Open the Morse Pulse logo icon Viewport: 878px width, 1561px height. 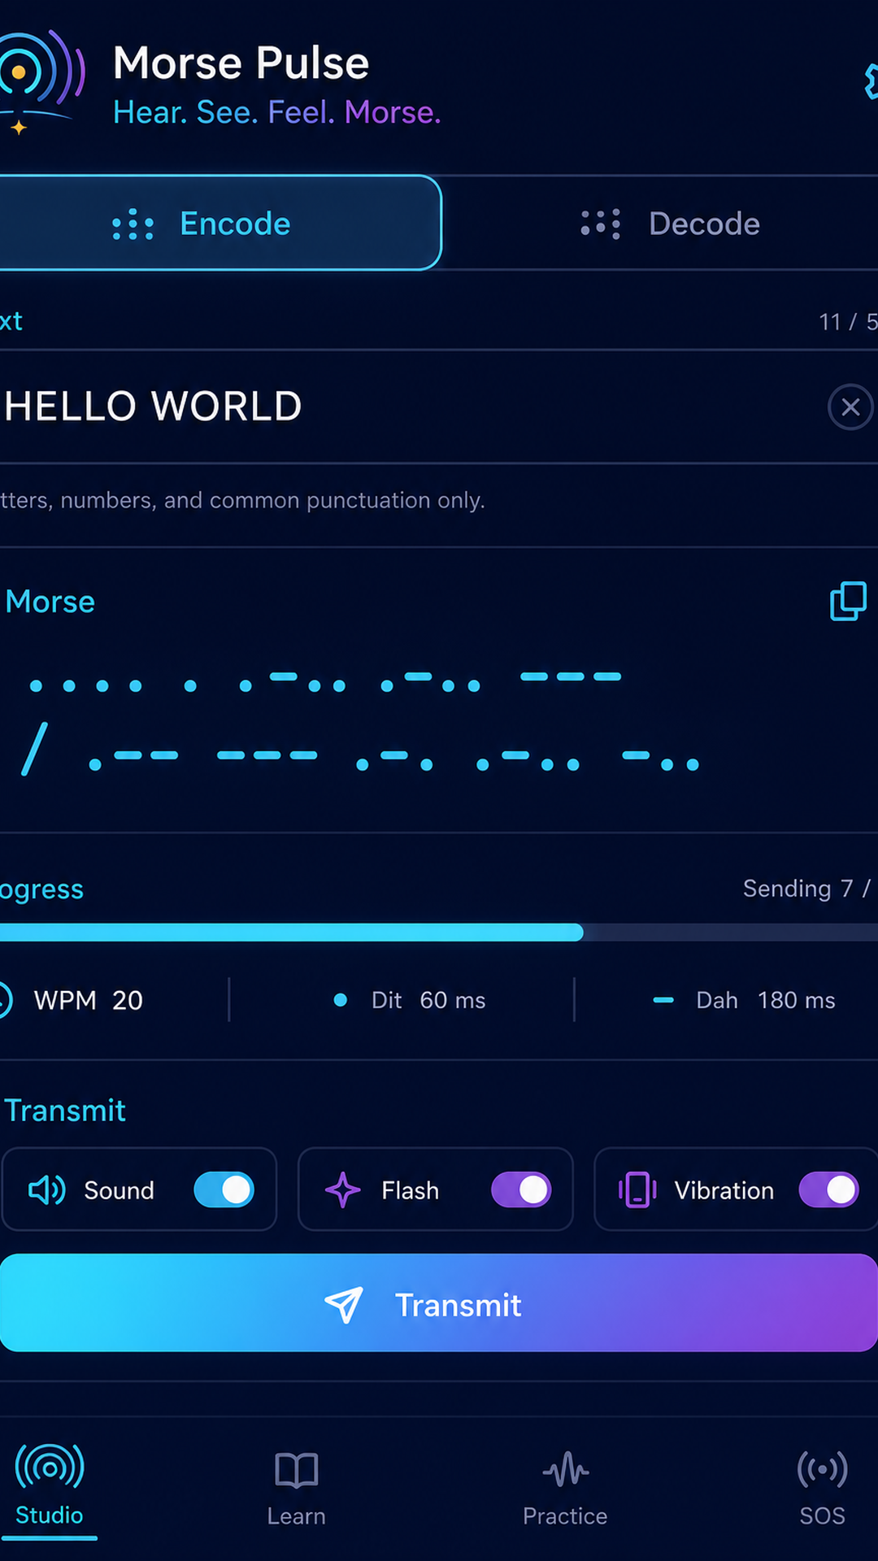click(41, 81)
